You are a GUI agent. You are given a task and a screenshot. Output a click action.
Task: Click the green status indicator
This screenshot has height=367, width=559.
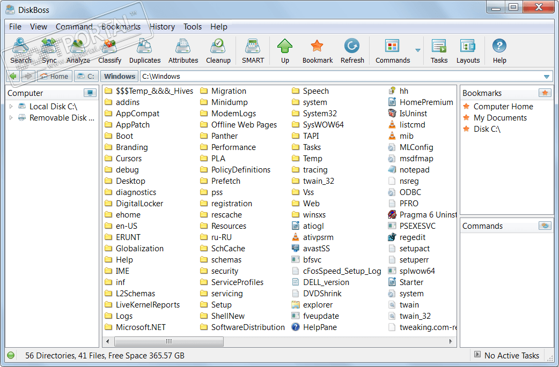[x=11, y=355]
